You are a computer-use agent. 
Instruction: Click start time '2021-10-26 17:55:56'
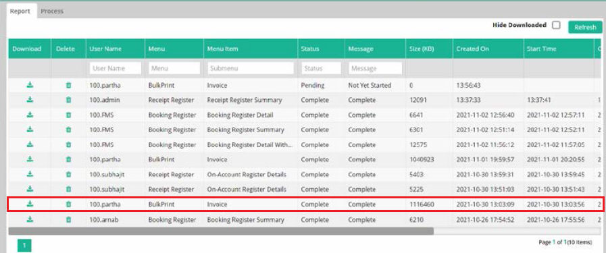(x=556, y=220)
